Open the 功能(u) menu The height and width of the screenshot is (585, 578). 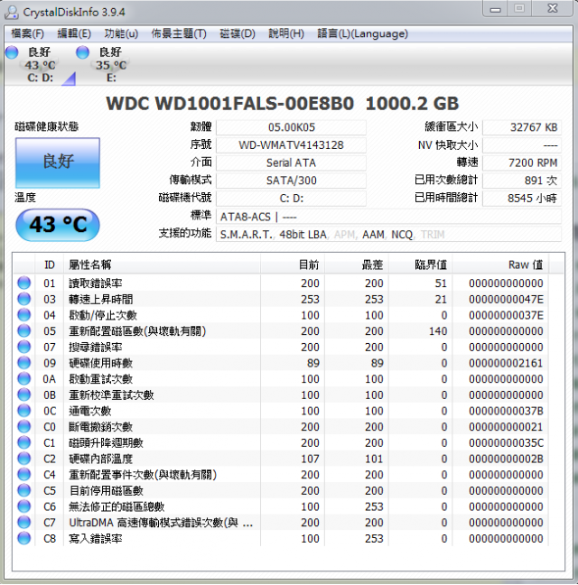[x=121, y=33]
